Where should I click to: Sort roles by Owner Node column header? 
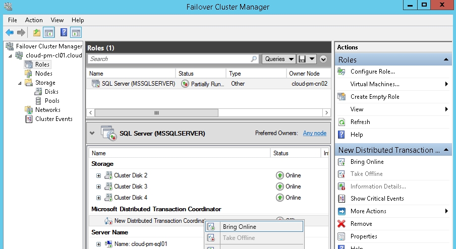click(x=309, y=74)
